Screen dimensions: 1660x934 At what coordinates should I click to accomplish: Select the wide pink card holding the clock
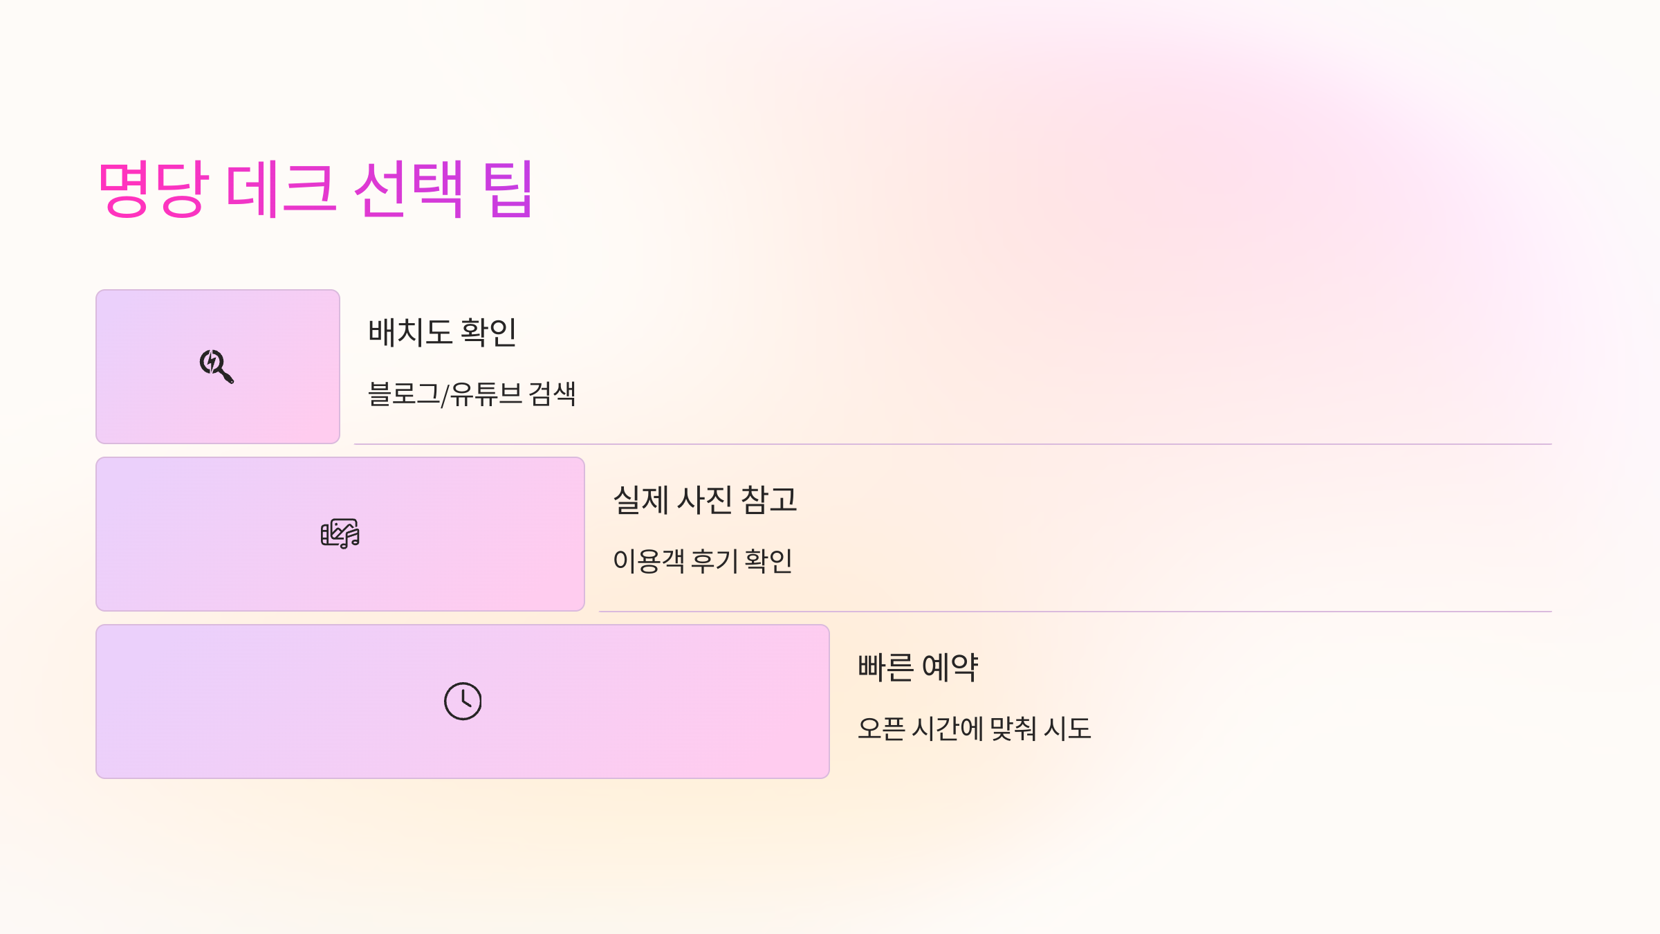(463, 702)
